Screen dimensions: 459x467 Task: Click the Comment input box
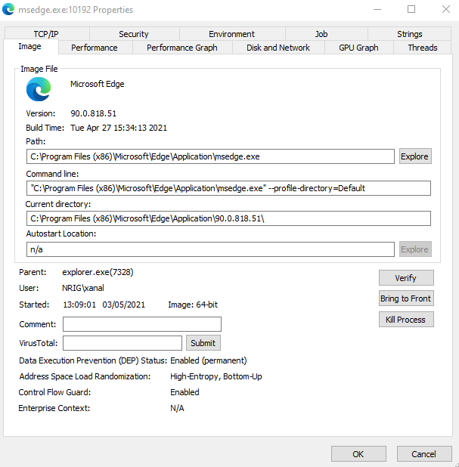tap(142, 324)
